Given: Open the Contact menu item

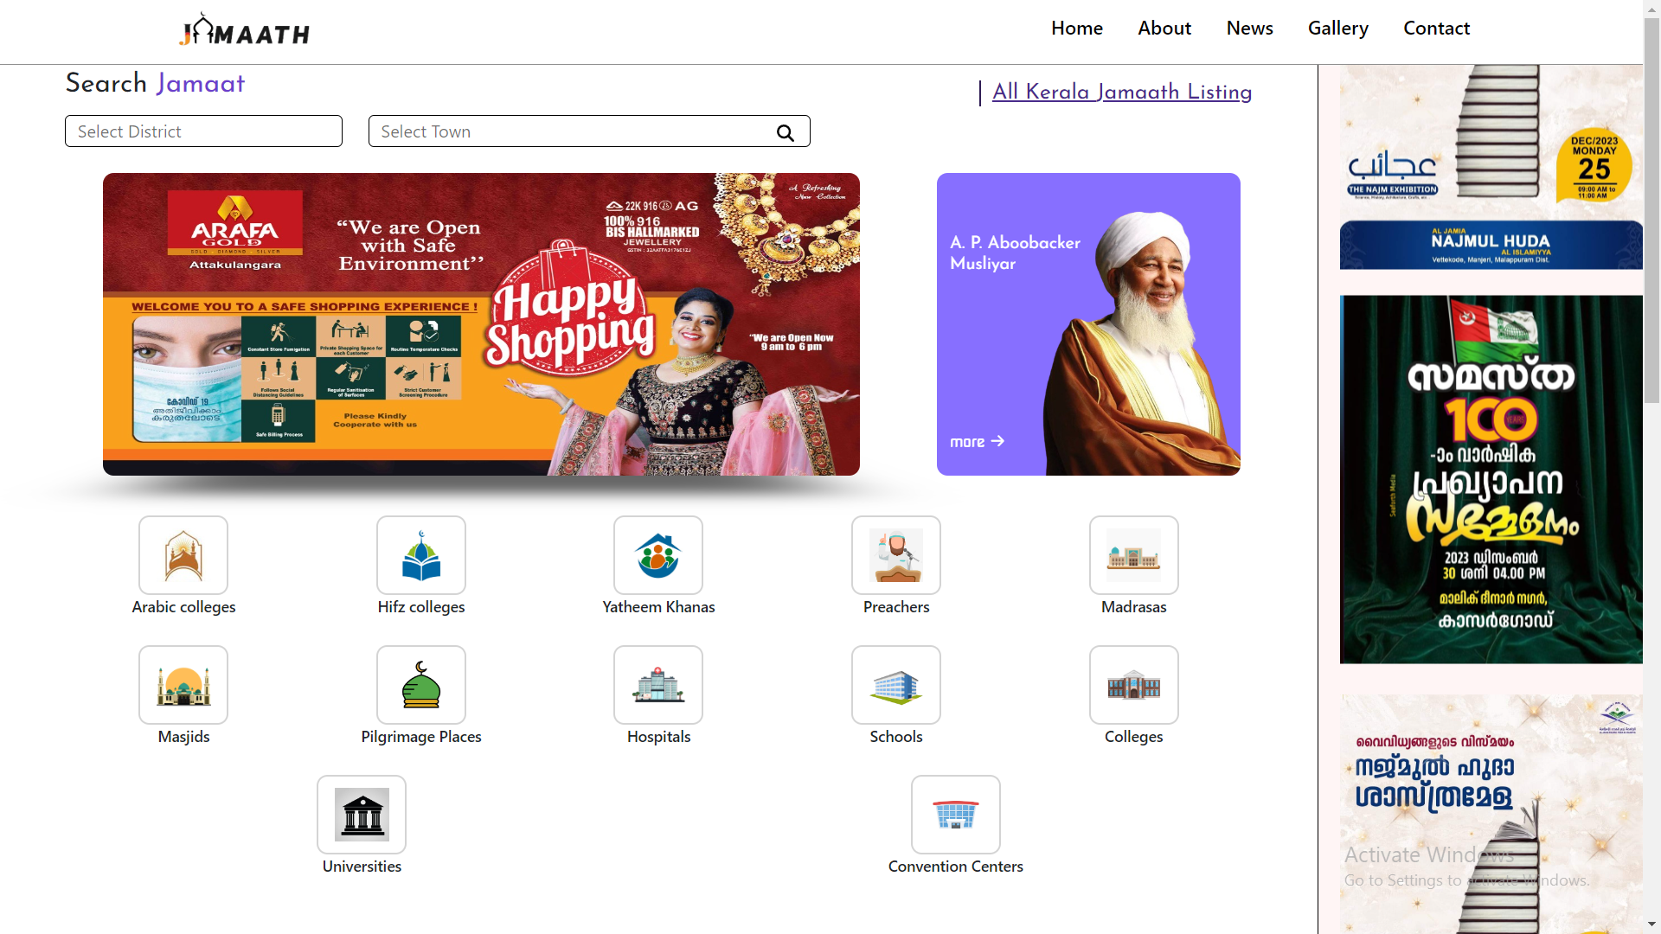Looking at the screenshot, I should coord(1437,29).
